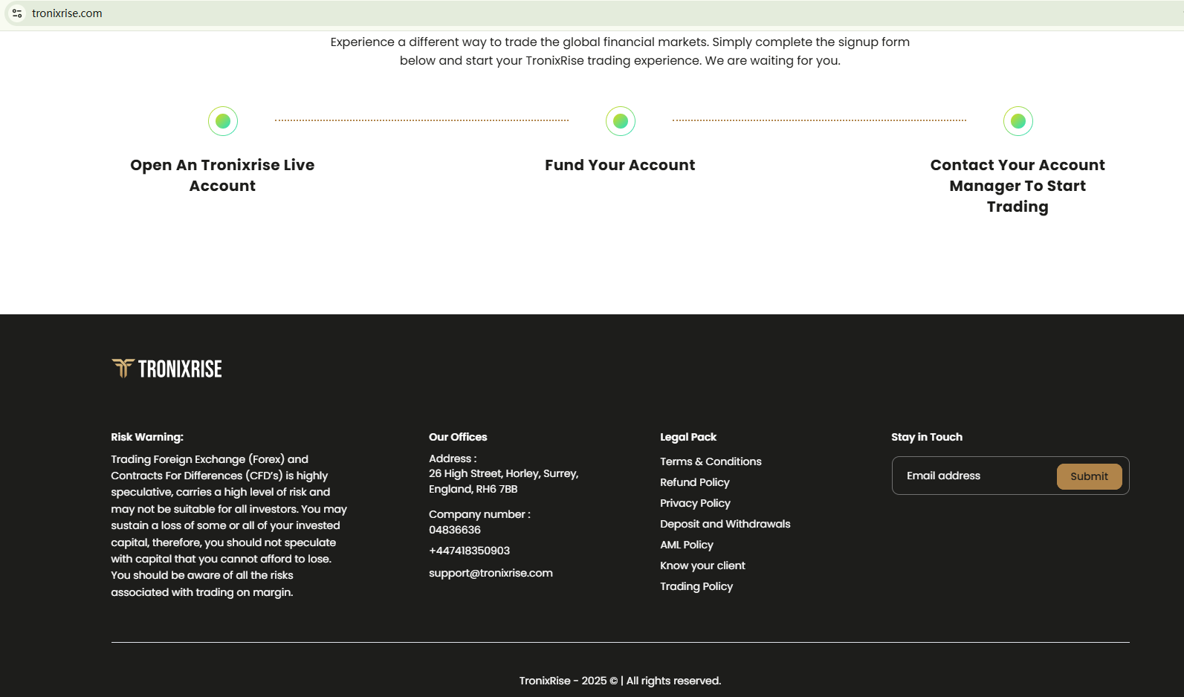Screen dimensions: 1184x697
Task: Open the Terms & Conditions link
Action: click(711, 461)
